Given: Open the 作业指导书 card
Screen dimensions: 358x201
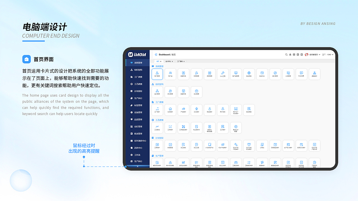Looking at the screenshot, I should 197,128.
